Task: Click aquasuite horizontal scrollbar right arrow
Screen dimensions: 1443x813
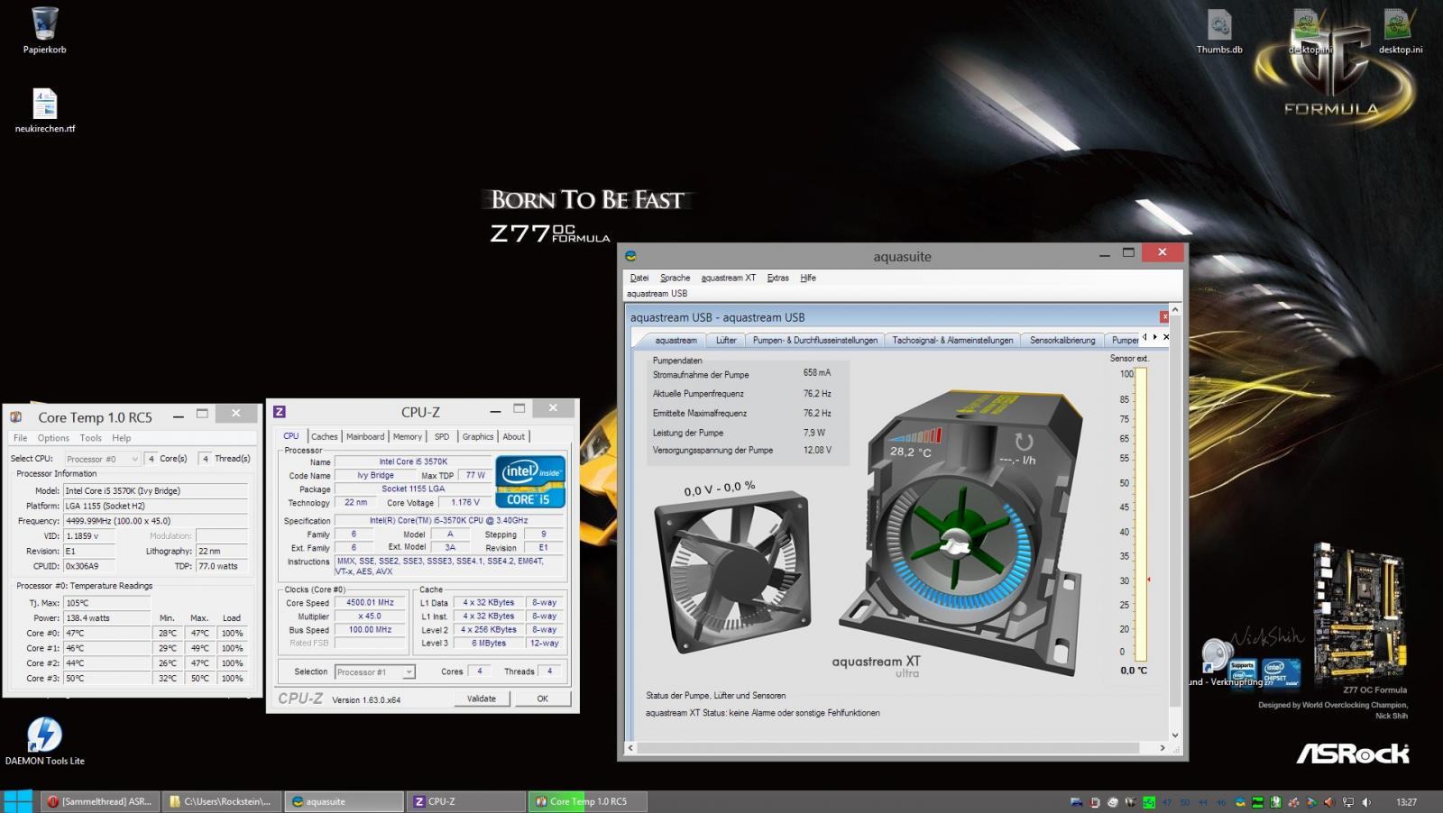Action: click(x=1162, y=747)
